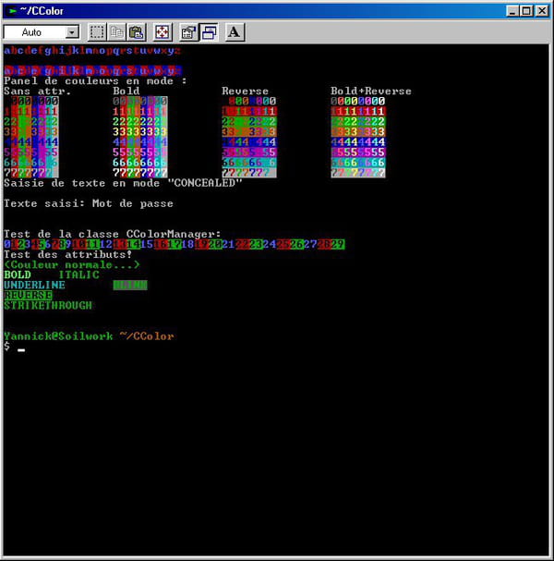Click the green-background "REVERSE" attribute word
This screenshot has height=561, width=554.
click(x=28, y=295)
